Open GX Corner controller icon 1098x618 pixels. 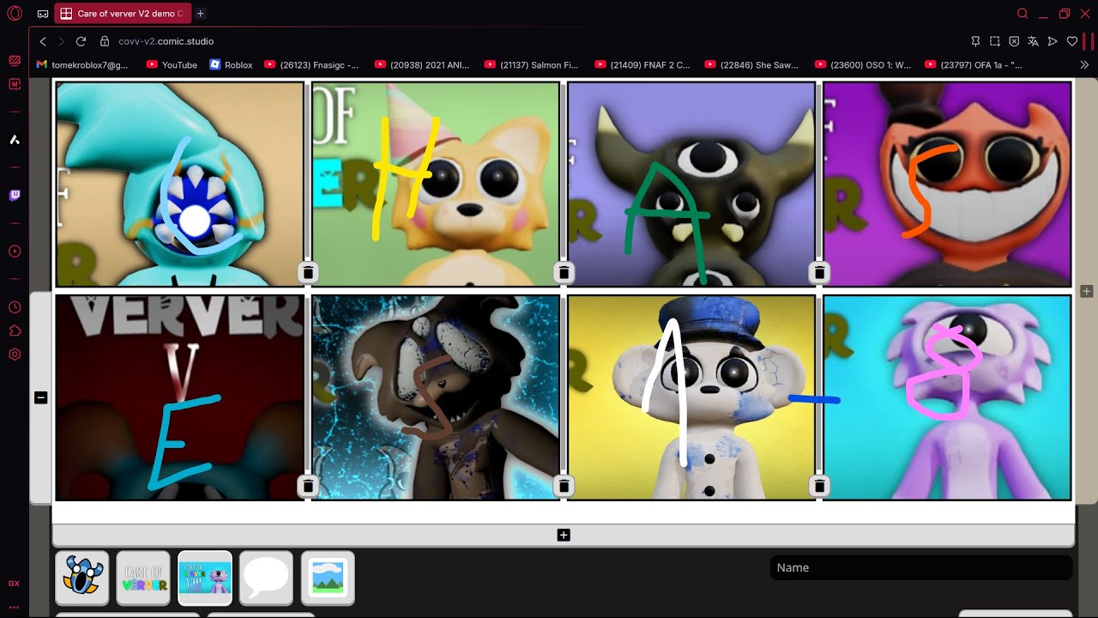[x=43, y=14]
